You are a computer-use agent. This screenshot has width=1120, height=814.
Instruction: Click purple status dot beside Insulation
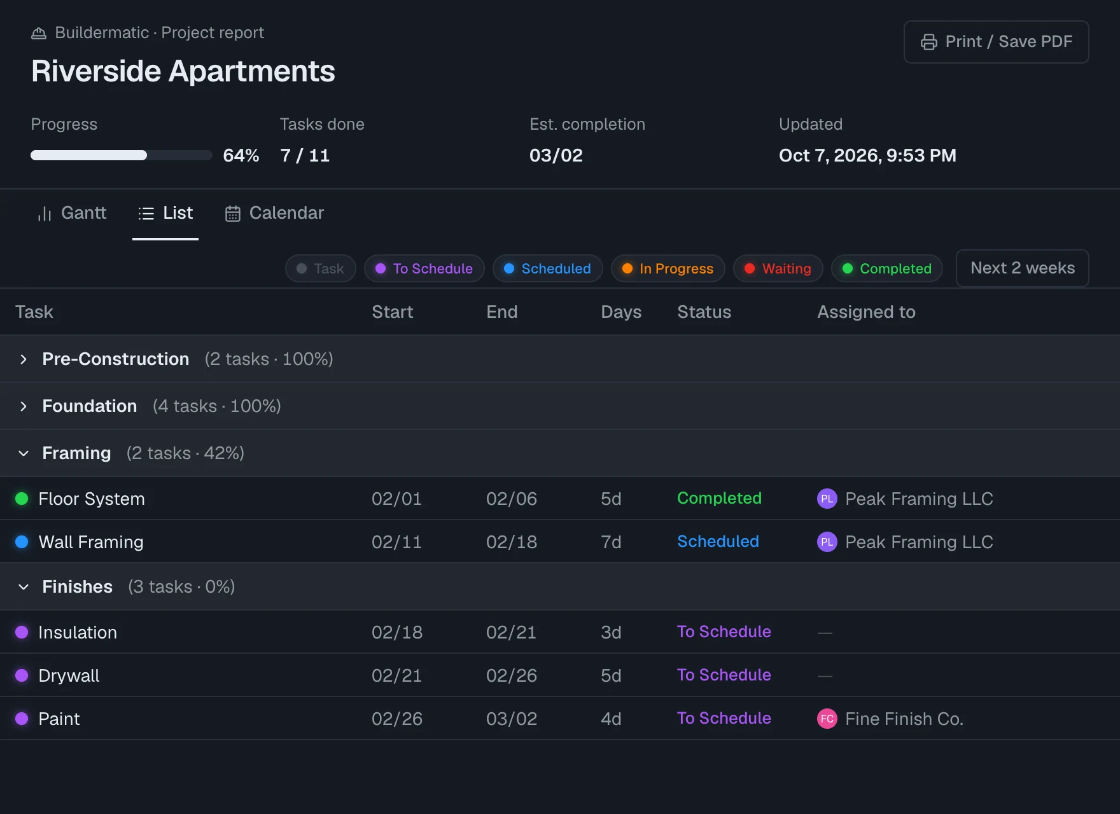point(22,632)
